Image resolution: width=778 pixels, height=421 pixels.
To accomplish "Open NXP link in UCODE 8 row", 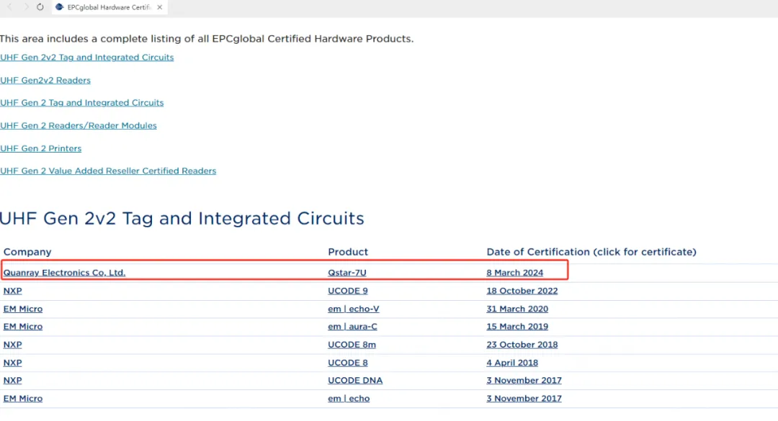I will (12, 363).
